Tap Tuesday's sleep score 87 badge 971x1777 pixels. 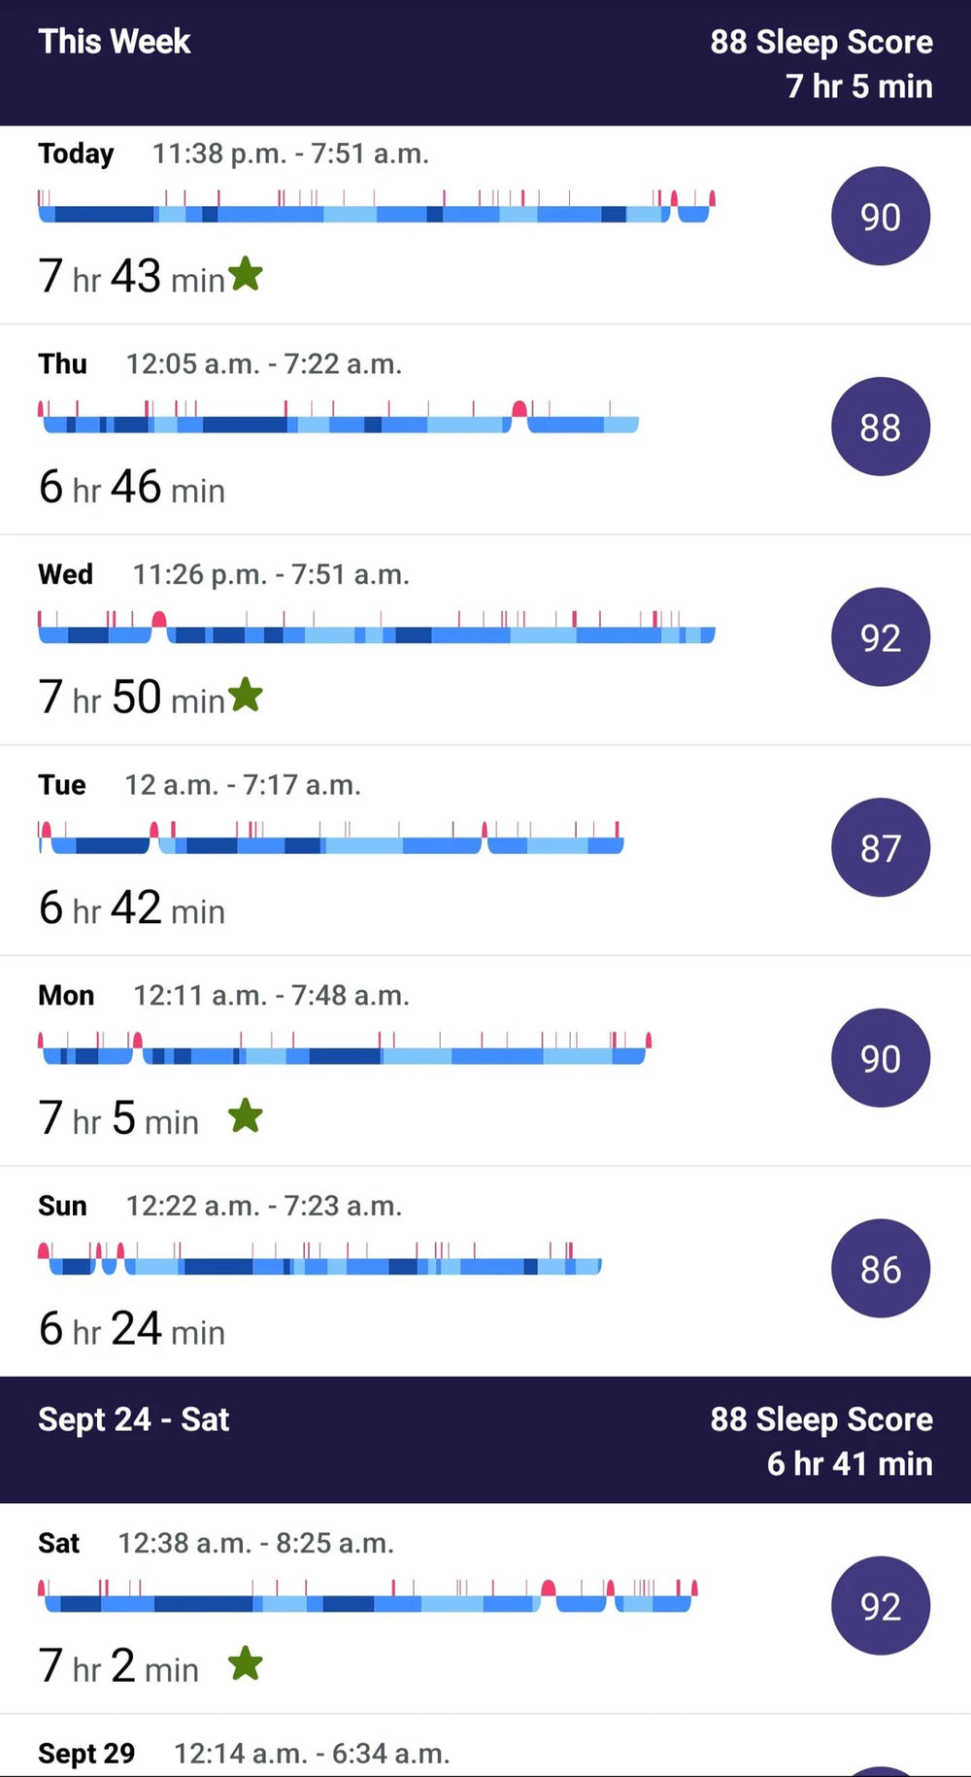(x=880, y=847)
